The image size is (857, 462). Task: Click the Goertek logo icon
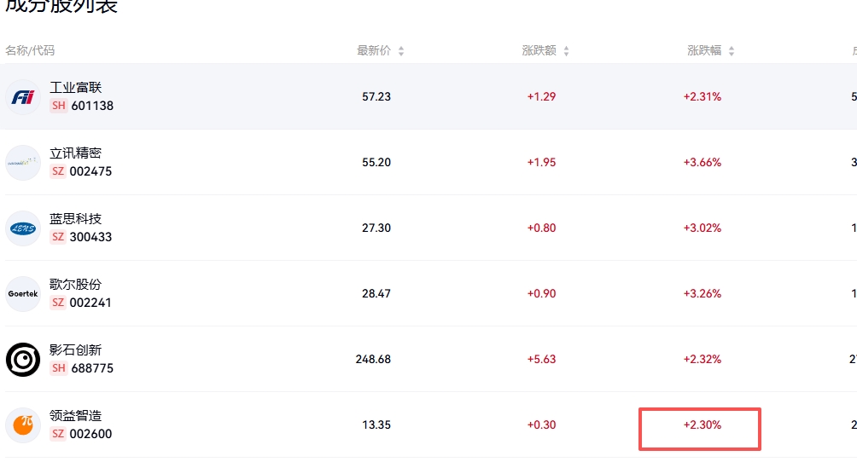click(23, 294)
